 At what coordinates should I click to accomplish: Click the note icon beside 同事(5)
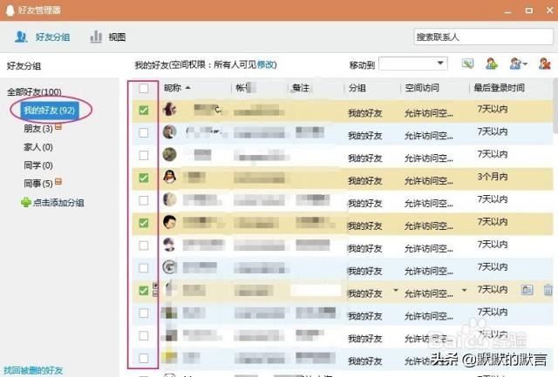[58, 182]
